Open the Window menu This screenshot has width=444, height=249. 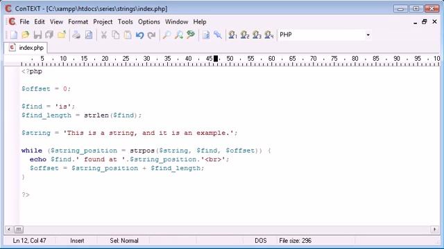click(x=176, y=21)
